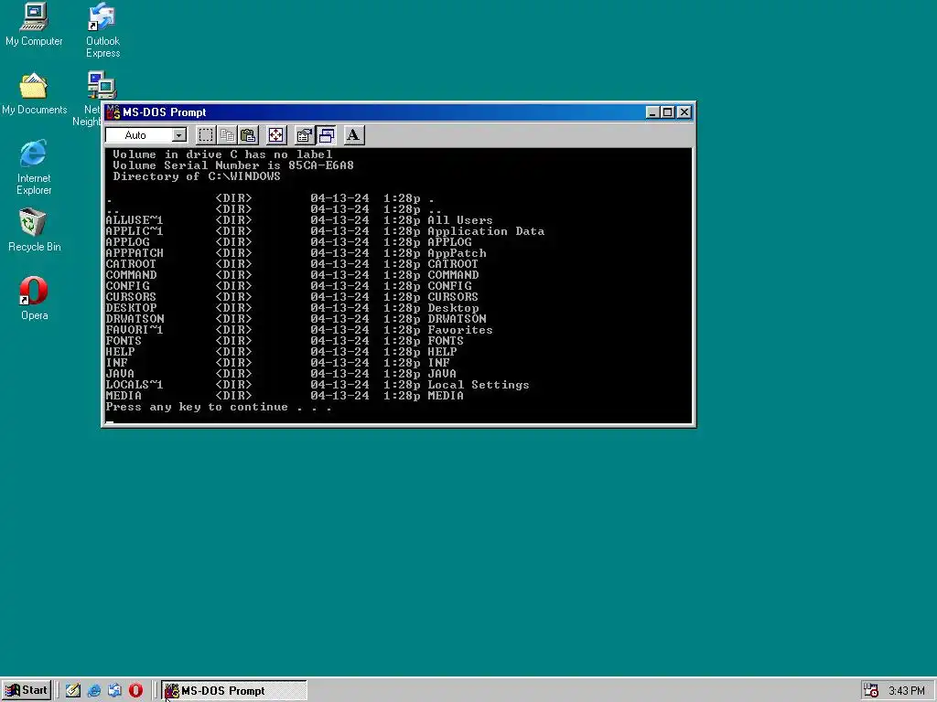The width and height of the screenshot is (937, 702).
Task: Minimize the MS-DOS Prompt window
Action: 652,112
